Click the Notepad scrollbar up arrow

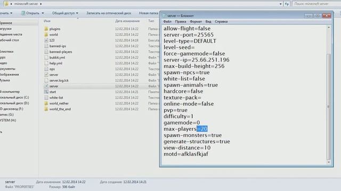(329, 28)
